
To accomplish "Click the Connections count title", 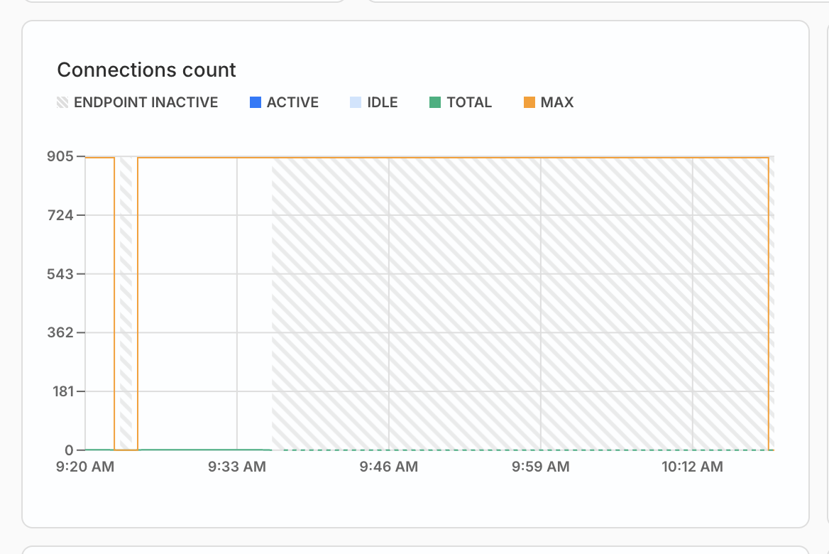I will [146, 70].
